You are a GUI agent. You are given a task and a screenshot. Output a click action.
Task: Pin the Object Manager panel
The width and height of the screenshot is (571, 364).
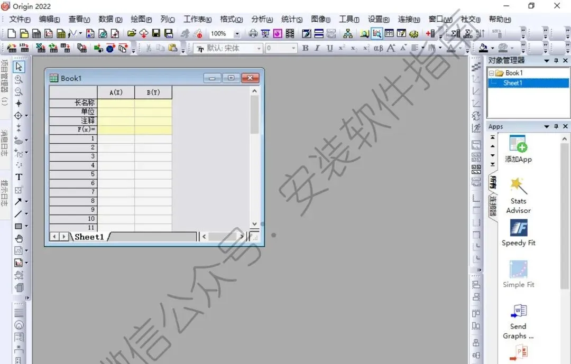click(x=556, y=60)
